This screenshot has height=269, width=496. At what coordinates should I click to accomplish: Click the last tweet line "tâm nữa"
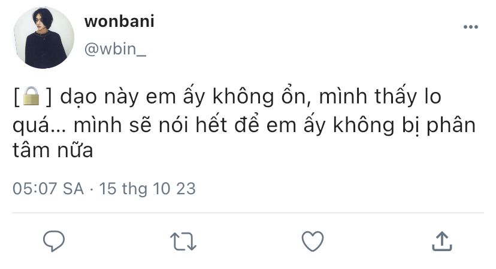53,150
